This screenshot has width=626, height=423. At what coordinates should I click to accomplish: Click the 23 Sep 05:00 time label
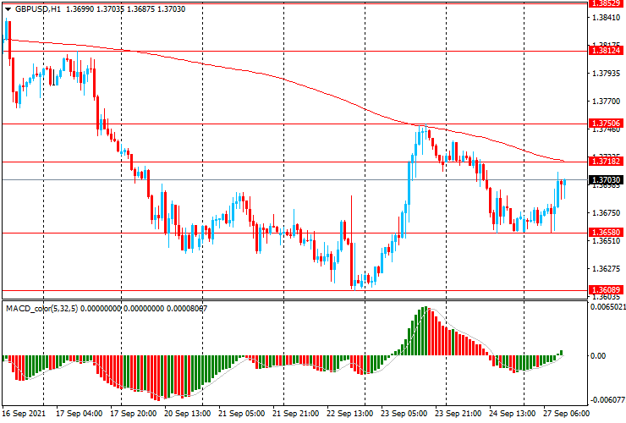404,413
